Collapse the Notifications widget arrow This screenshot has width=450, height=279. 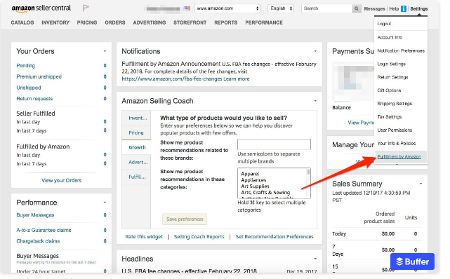click(315, 51)
